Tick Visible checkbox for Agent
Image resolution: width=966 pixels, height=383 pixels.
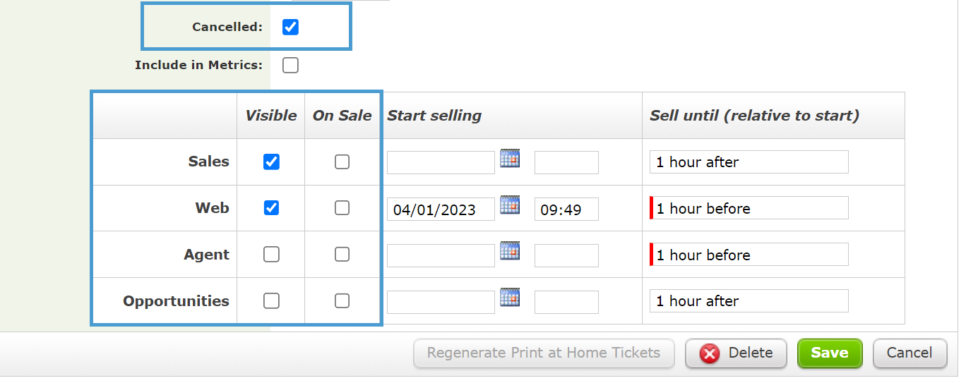coord(271,255)
